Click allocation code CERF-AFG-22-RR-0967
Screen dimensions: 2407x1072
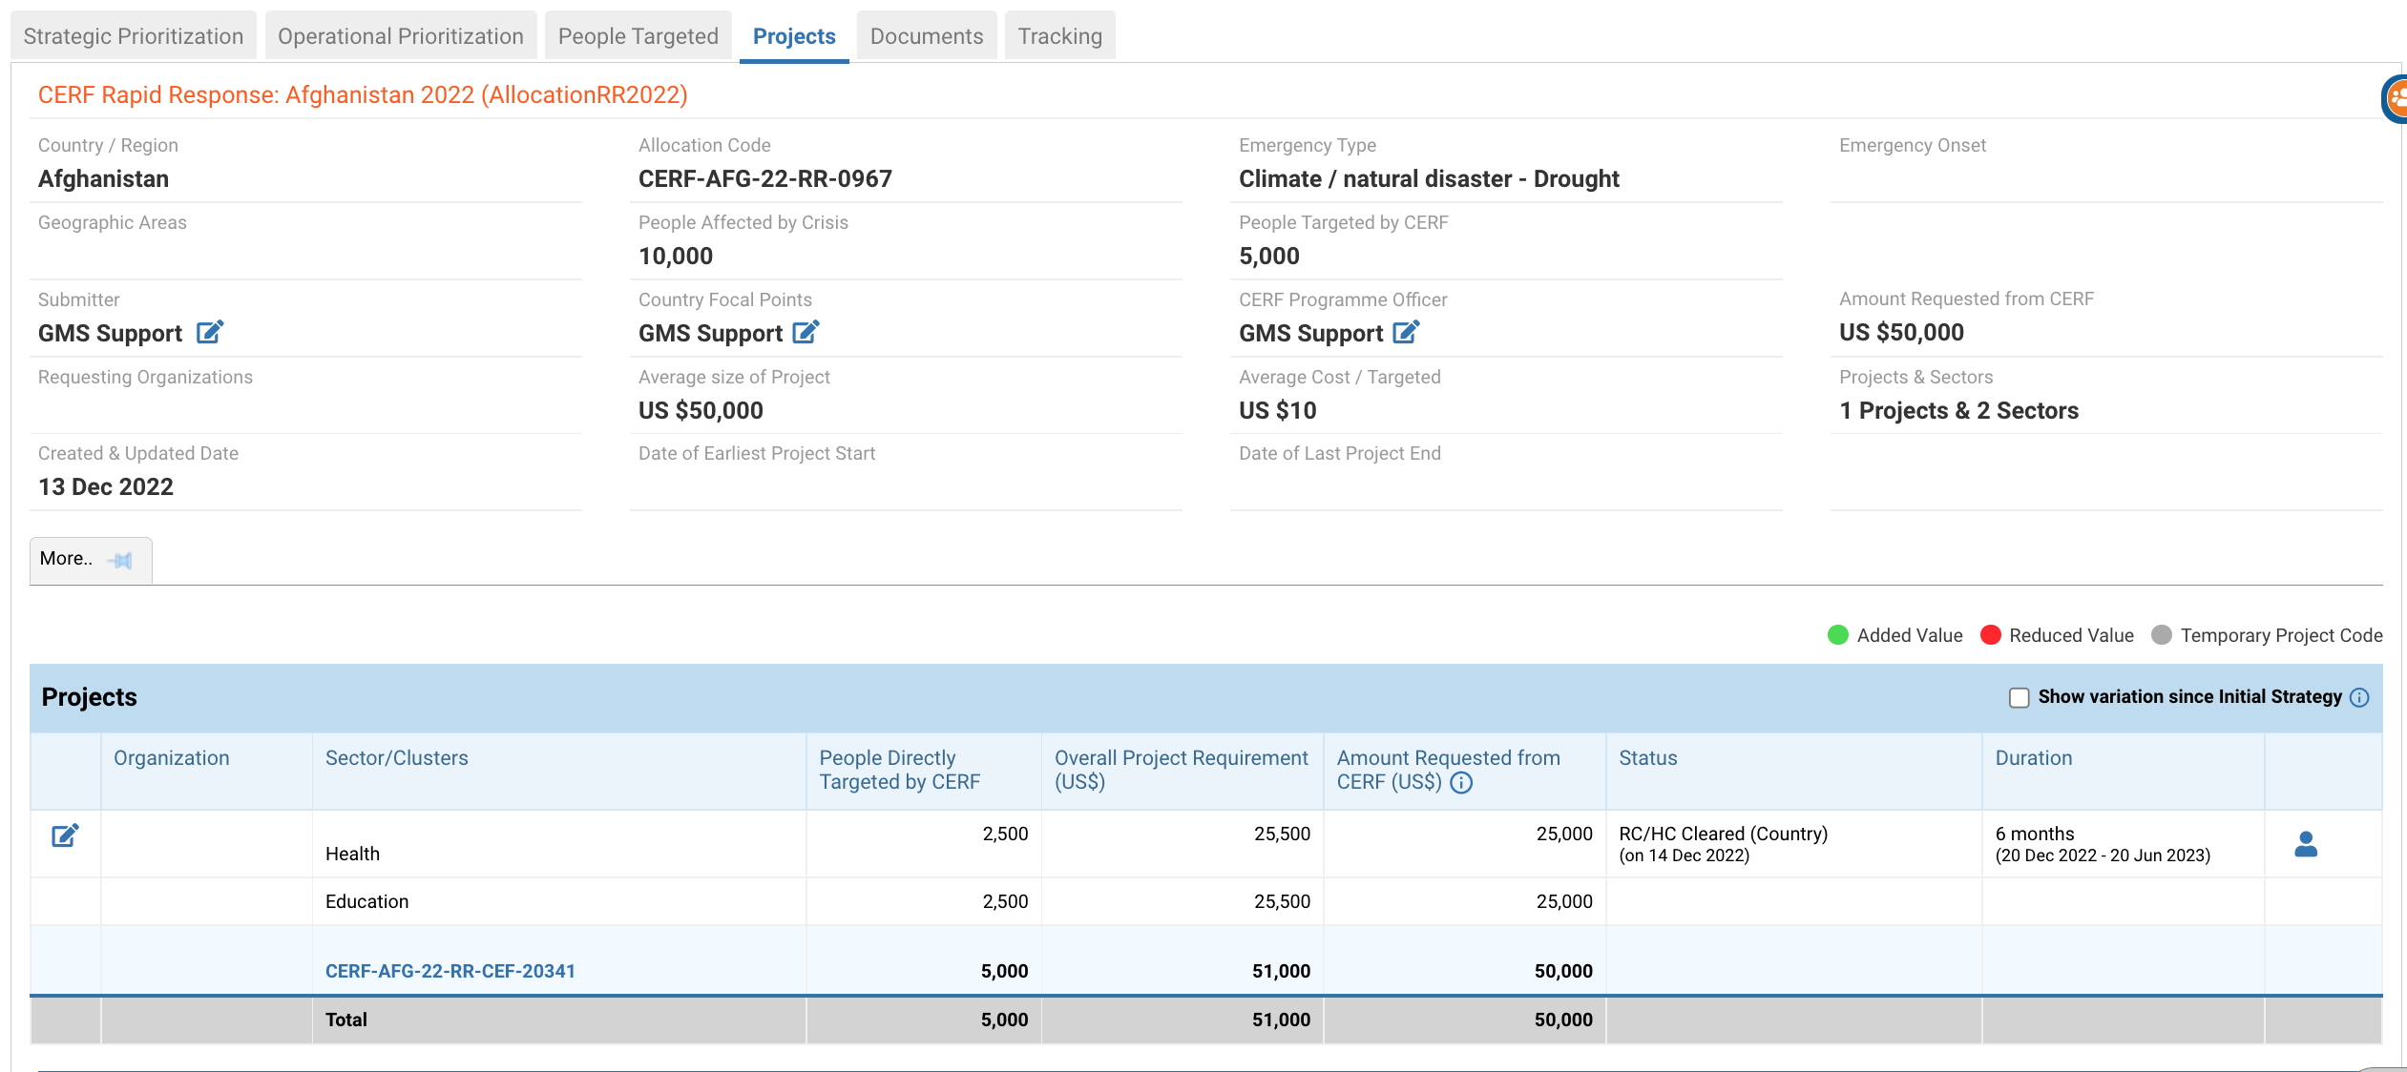click(x=765, y=178)
